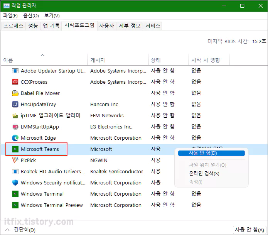Image resolution: width=268 pixels, height=235 pixels.
Task: Select the LMMStartUpApp row name
Action: 40,127
